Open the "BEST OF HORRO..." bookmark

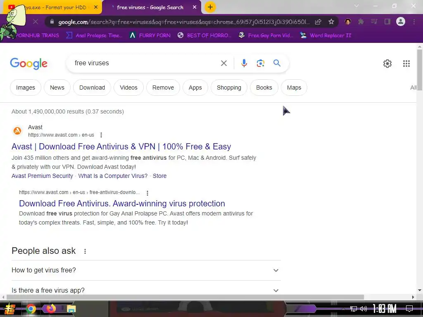pos(204,35)
